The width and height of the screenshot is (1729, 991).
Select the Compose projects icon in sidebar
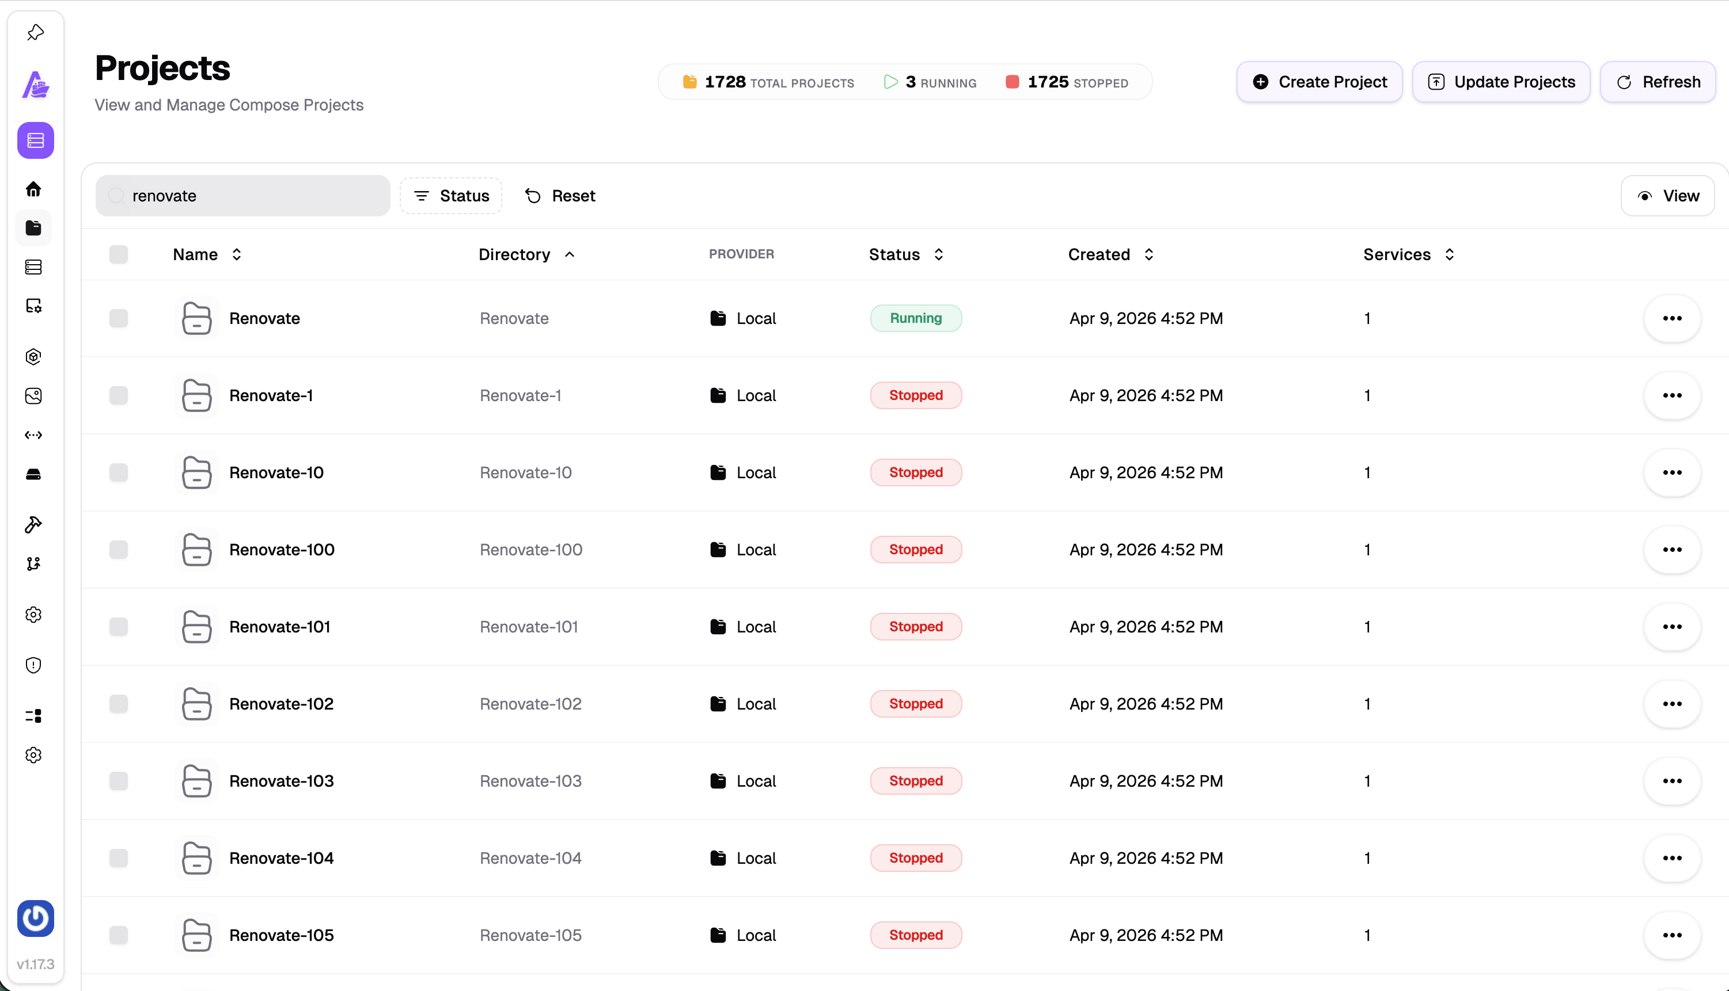(34, 228)
